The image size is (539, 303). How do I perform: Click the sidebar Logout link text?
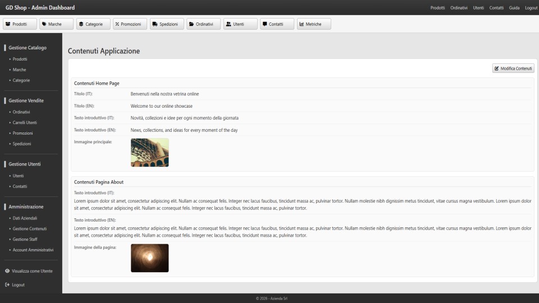[x=18, y=285]
